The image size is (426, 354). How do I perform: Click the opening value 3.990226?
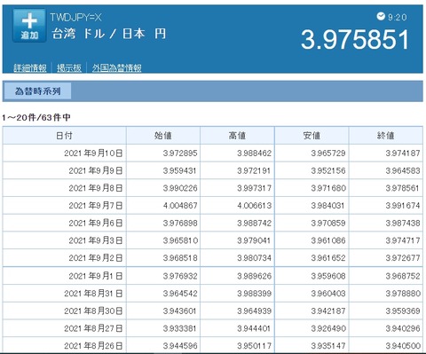tap(180, 188)
